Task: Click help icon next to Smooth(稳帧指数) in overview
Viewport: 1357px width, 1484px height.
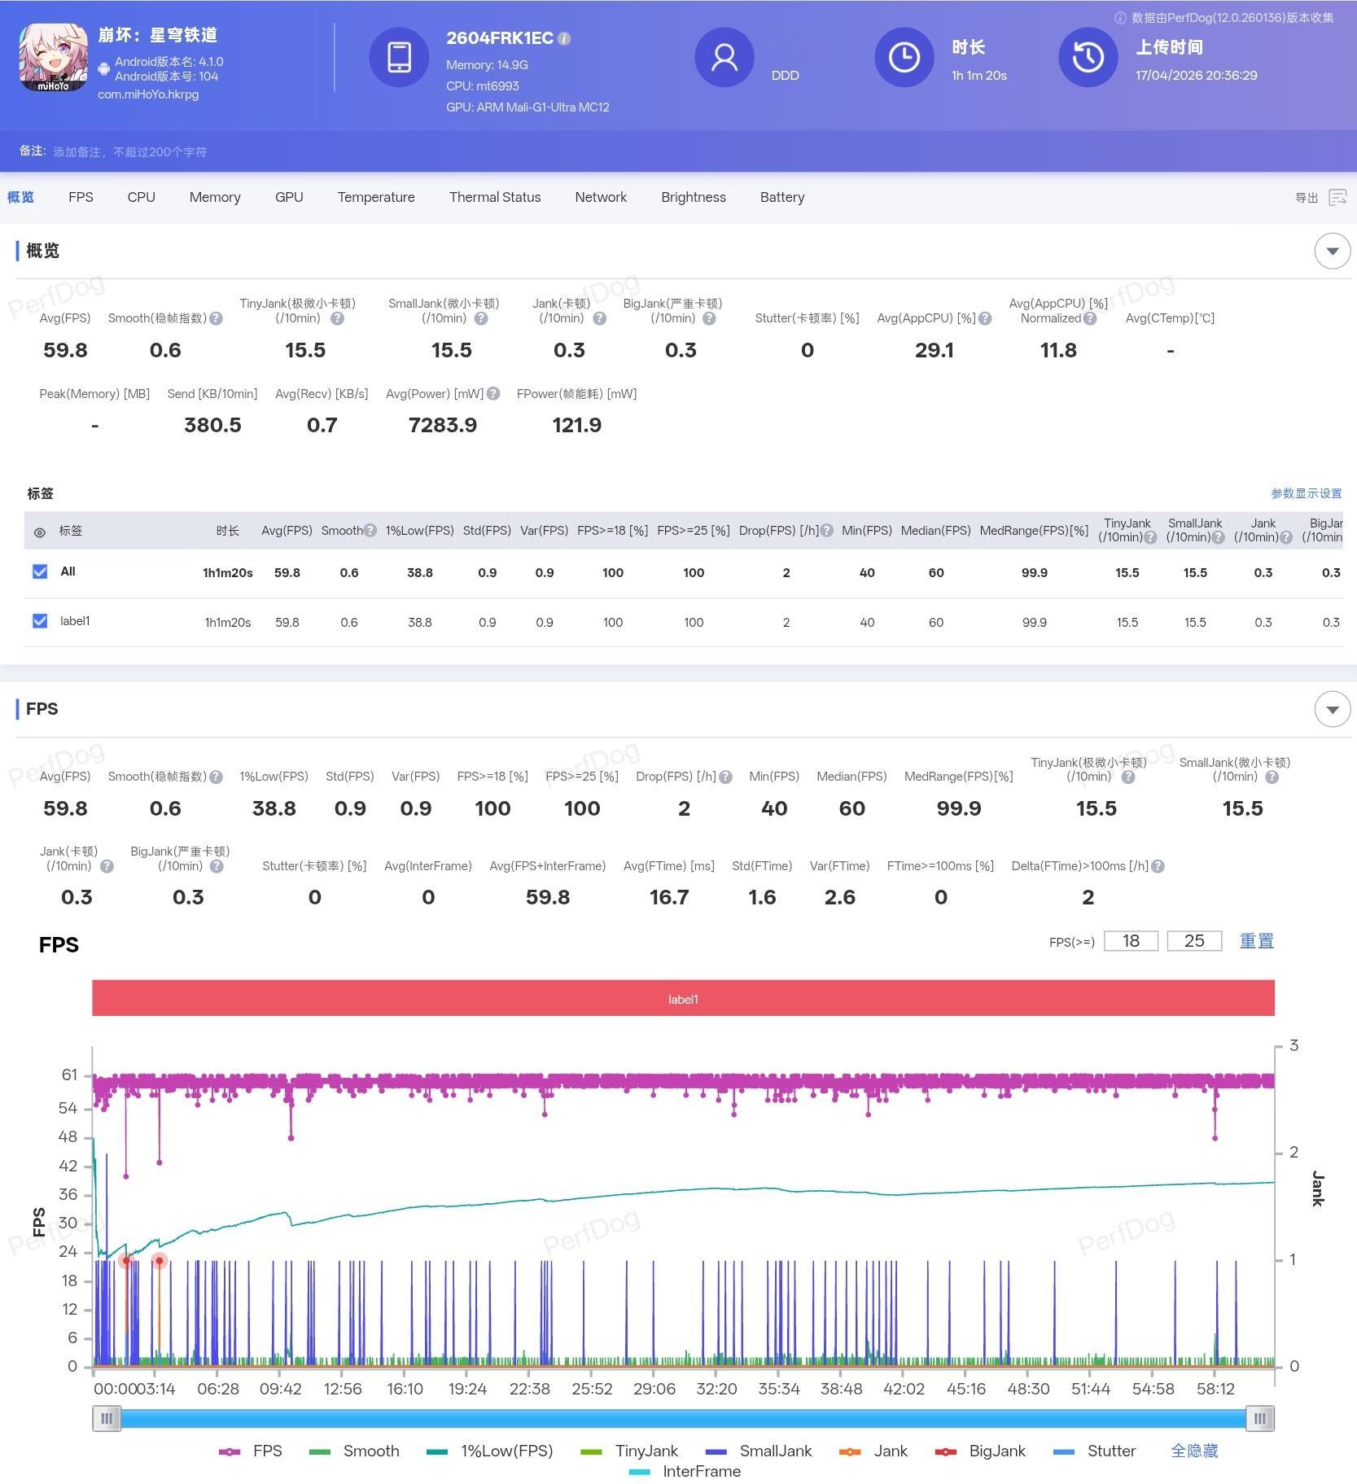Action: 217,318
